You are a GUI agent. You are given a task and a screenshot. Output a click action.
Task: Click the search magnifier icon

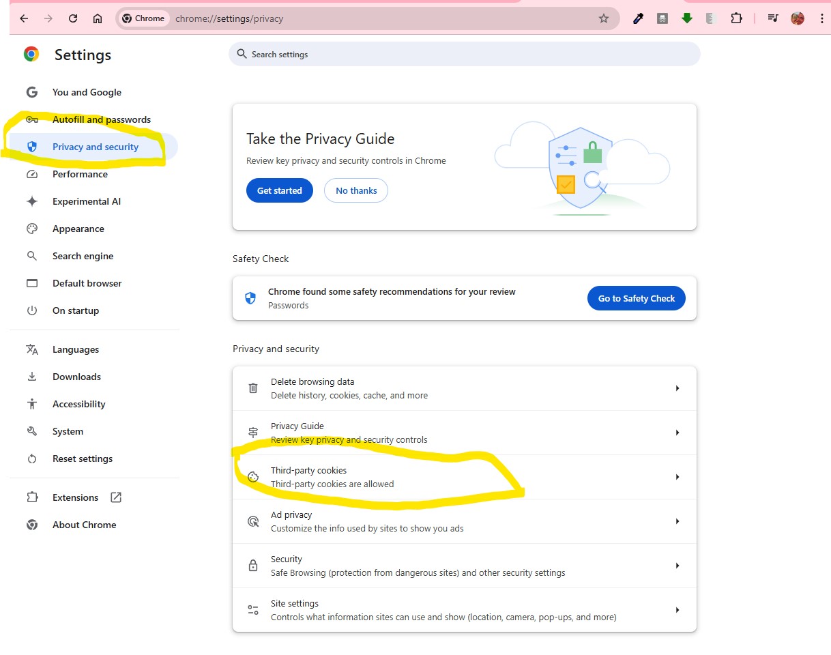point(242,54)
